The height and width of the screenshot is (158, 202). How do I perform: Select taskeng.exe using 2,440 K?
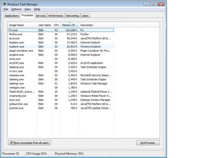pyautogui.click(x=61, y=79)
